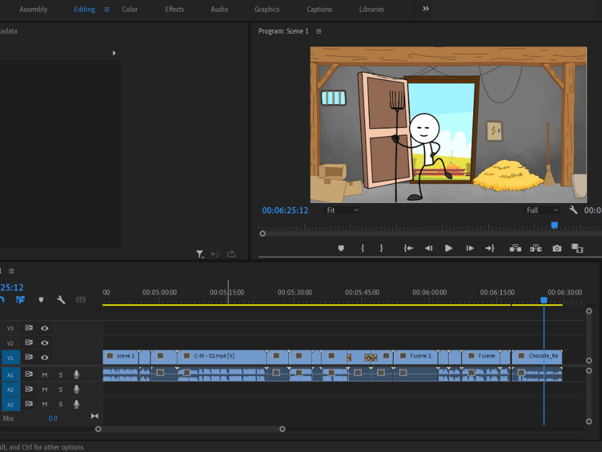Open the metadata panel filter icon
The image size is (602, 452).
200,254
